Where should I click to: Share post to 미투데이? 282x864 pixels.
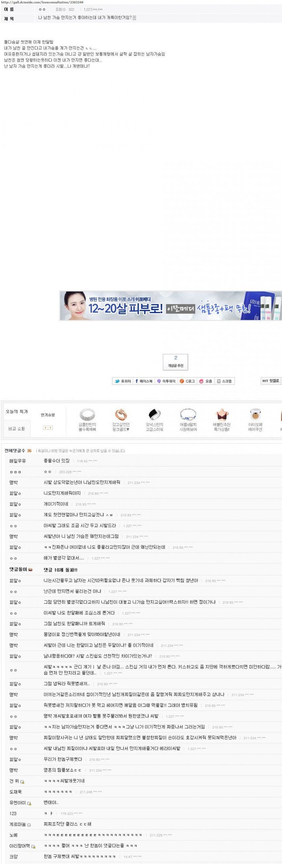click(166, 381)
